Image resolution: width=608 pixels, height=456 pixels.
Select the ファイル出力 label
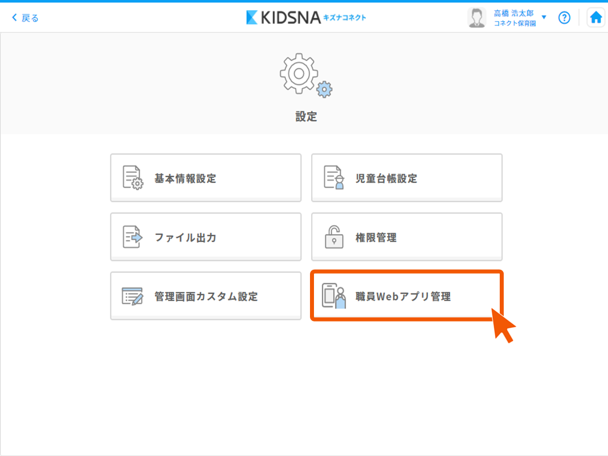tap(185, 238)
